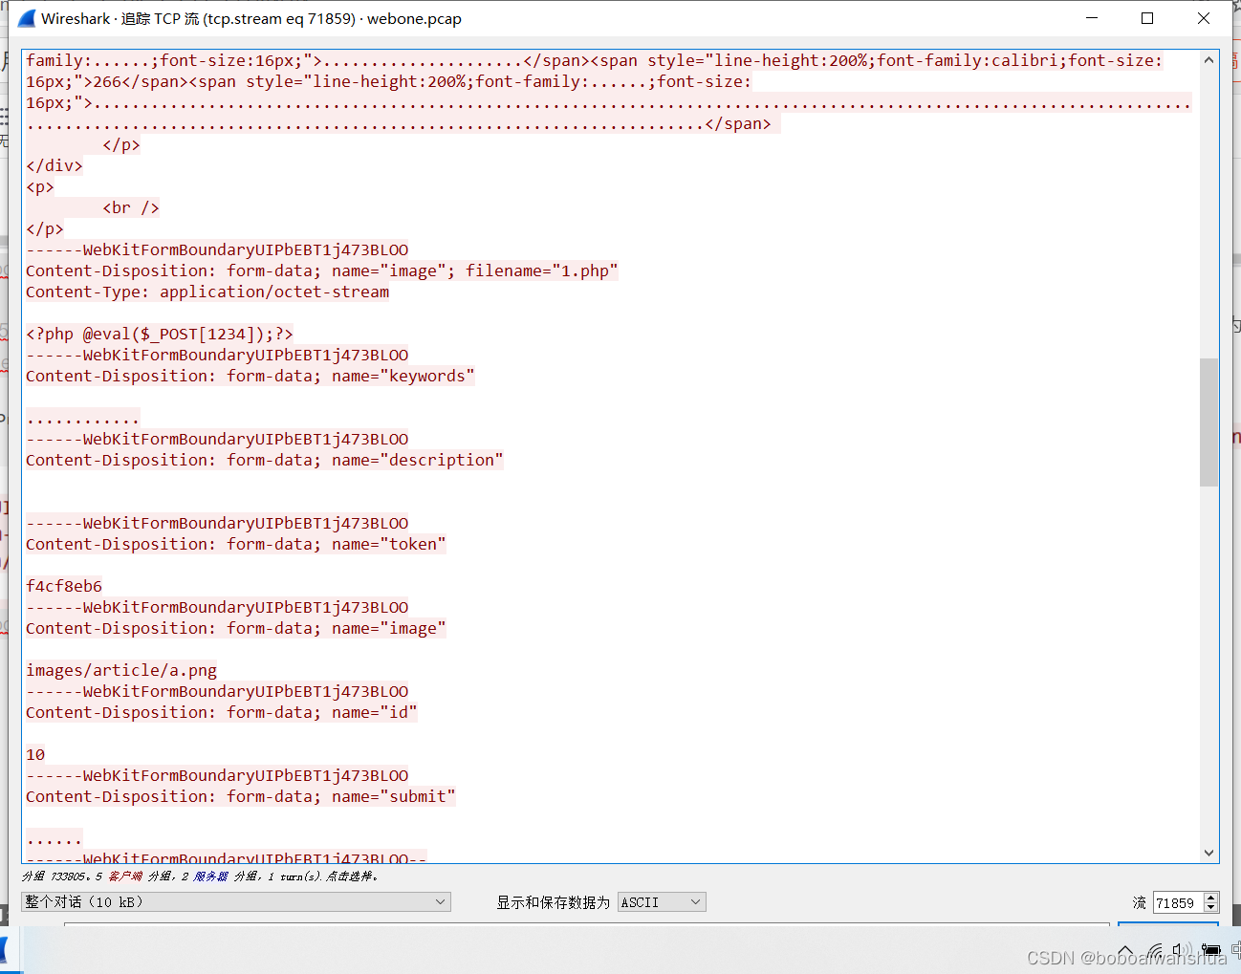Increment the stream number with the up arrow
This screenshot has height=974, width=1241.
pyautogui.click(x=1211, y=898)
